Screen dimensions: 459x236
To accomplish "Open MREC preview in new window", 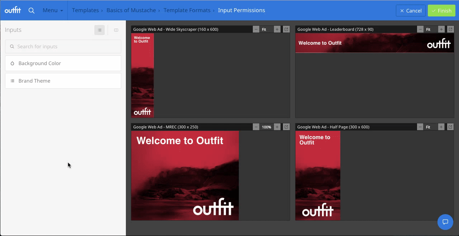I will tap(286, 127).
